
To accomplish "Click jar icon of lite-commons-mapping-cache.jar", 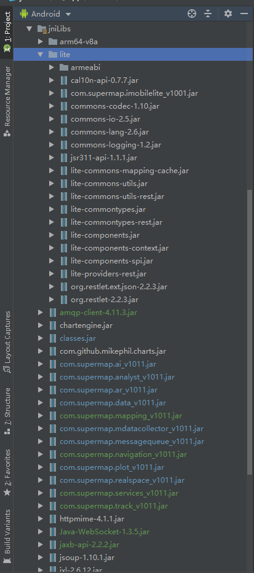I will tap(64, 171).
